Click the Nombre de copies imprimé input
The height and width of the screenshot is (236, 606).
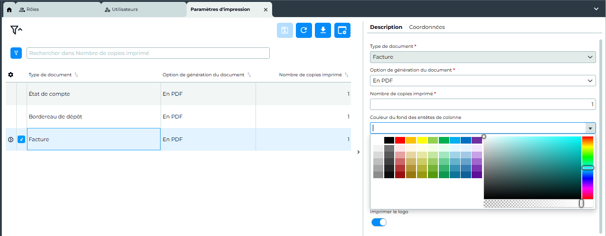[x=483, y=104]
